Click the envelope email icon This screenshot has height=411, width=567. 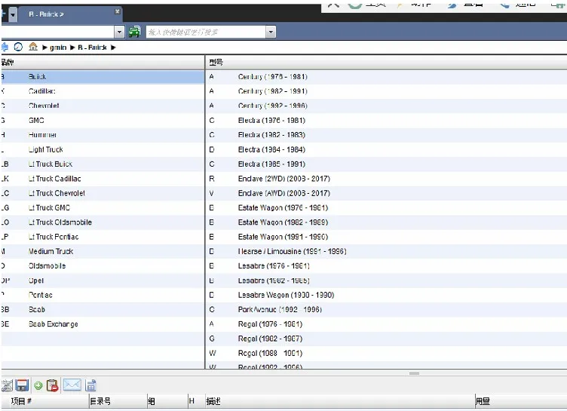coord(72,385)
